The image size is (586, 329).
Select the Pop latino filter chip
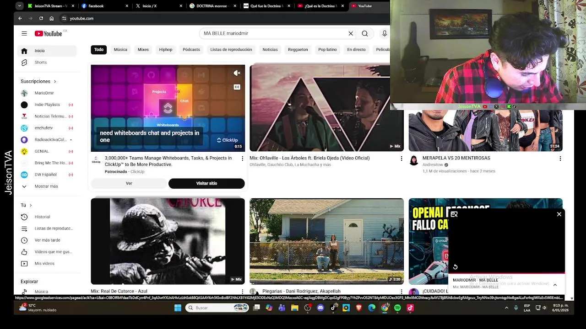pos(327,49)
